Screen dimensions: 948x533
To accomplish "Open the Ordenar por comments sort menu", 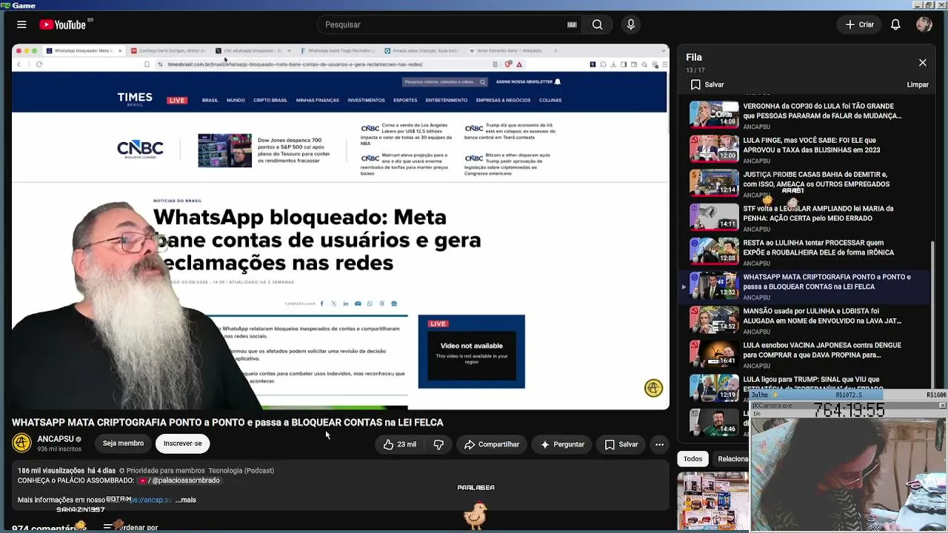I will pyautogui.click(x=130, y=527).
